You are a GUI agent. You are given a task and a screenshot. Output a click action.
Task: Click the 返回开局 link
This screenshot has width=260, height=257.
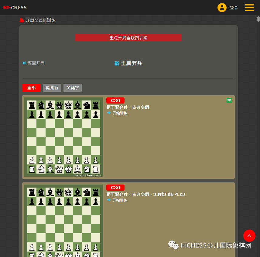[36, 63]
